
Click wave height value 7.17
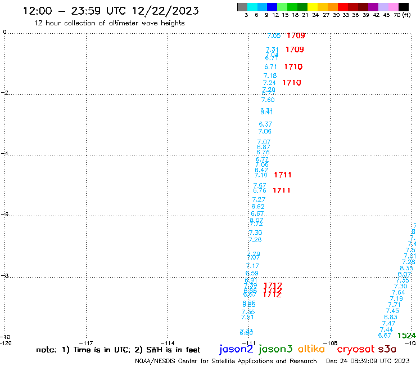252,266
